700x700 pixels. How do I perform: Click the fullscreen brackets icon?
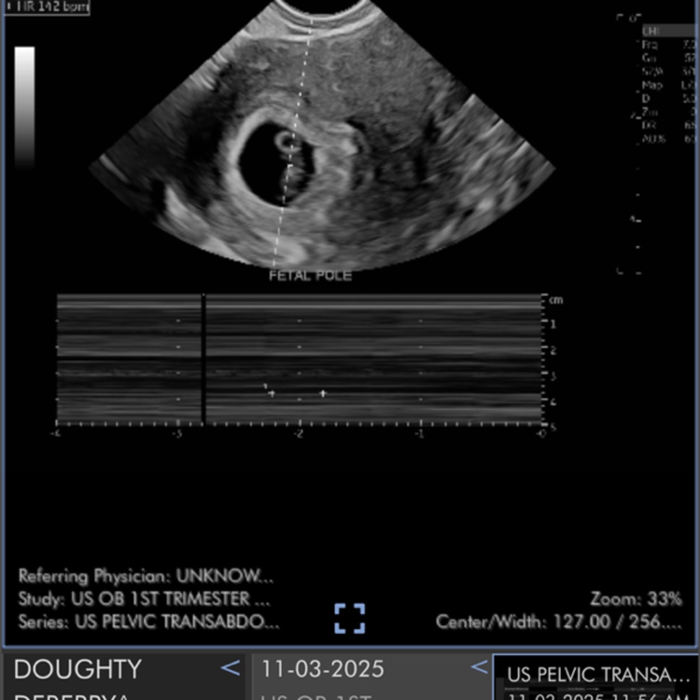click(x=351, y=620)
